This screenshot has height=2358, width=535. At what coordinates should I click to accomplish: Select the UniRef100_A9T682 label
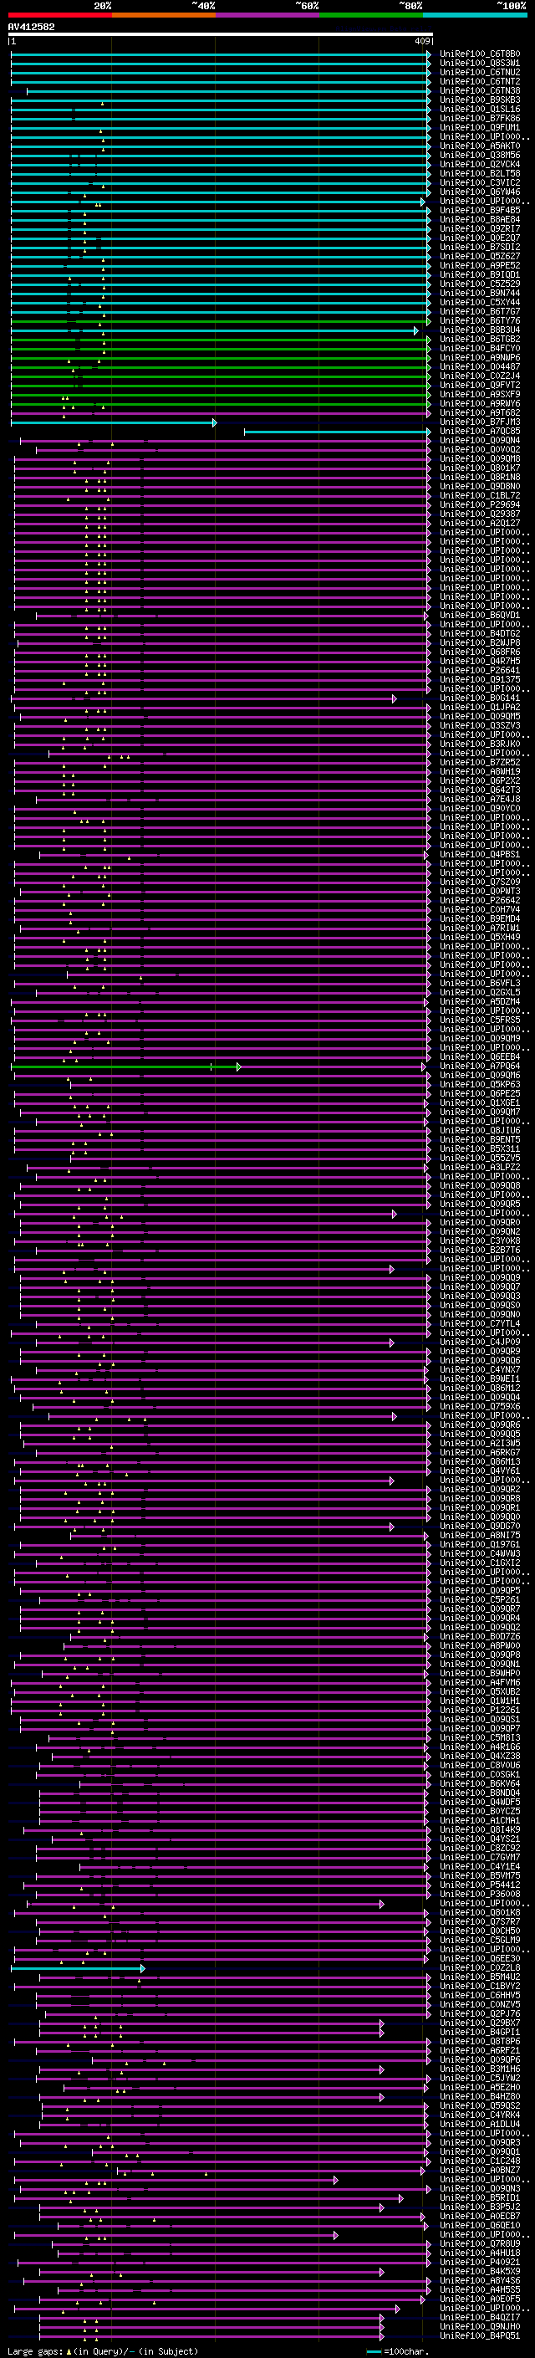(480, 413)
